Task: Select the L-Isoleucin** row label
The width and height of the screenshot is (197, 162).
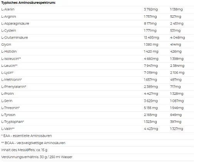Action: tap(11, 59)
